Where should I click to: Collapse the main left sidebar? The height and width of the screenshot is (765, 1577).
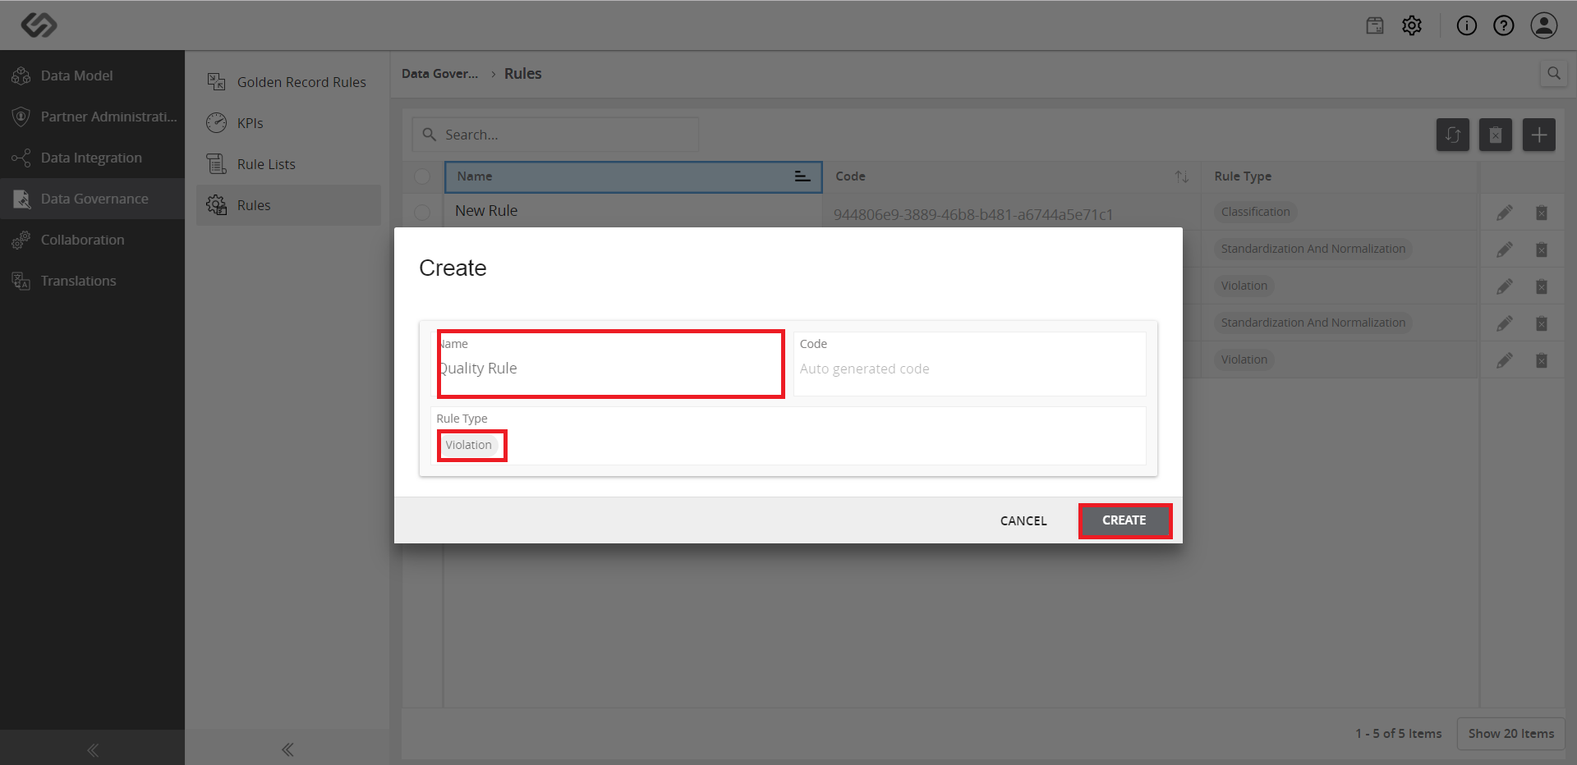click(x=93, y=749)
